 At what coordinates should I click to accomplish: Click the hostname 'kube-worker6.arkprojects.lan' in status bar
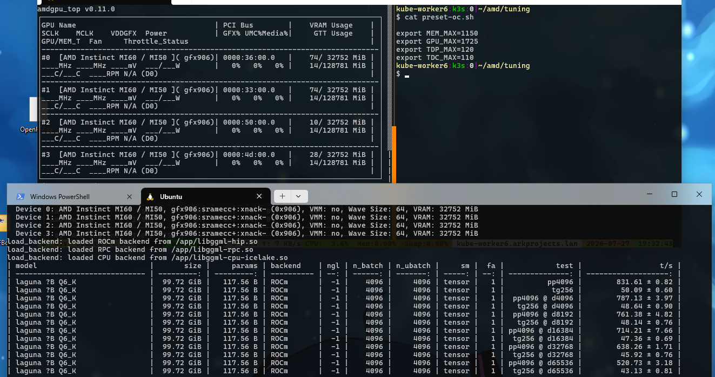click(x=517, y=244)
